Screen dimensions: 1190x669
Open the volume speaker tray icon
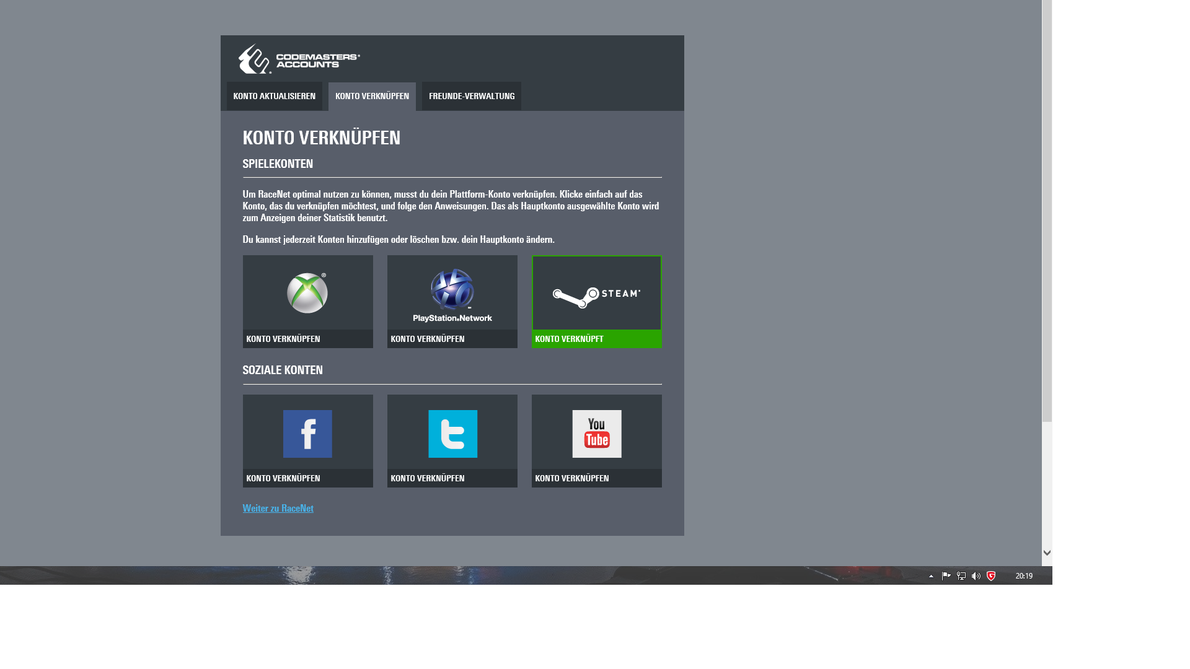click(x=976, y=576)
